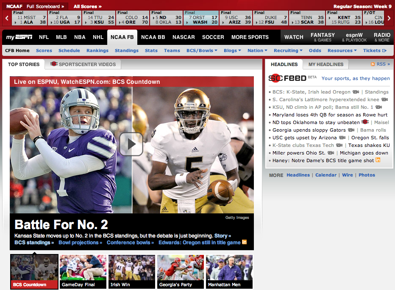Open Radio & More menu
This screenshot has width=395, height=290.
[x=382, y=37]
